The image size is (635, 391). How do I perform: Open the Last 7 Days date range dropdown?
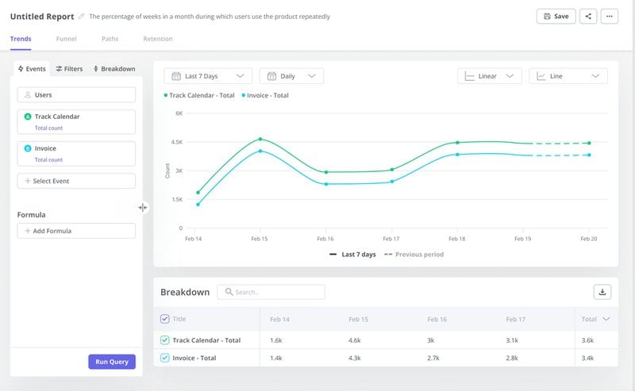click(x=208, y=76)
